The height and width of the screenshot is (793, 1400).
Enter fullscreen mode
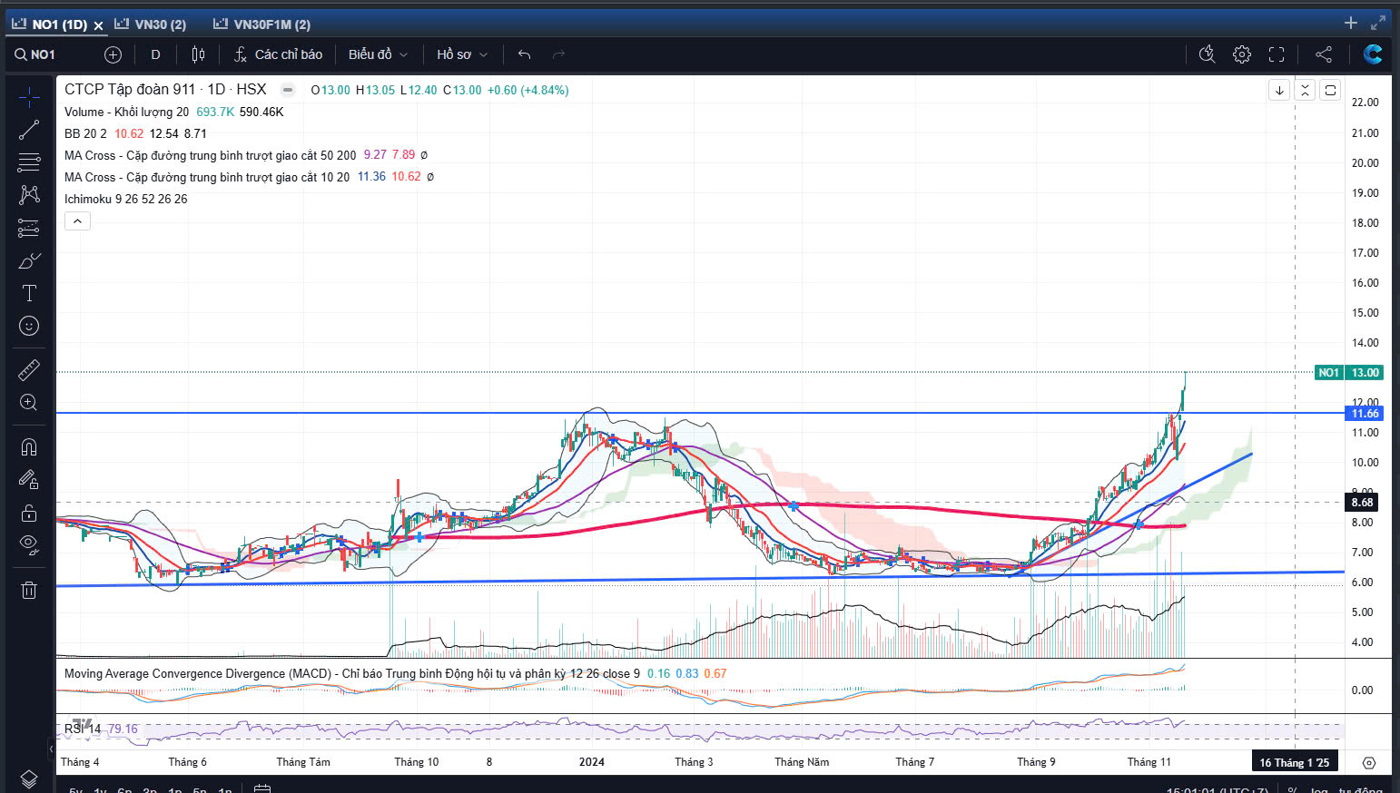[x=1277, y=54]
